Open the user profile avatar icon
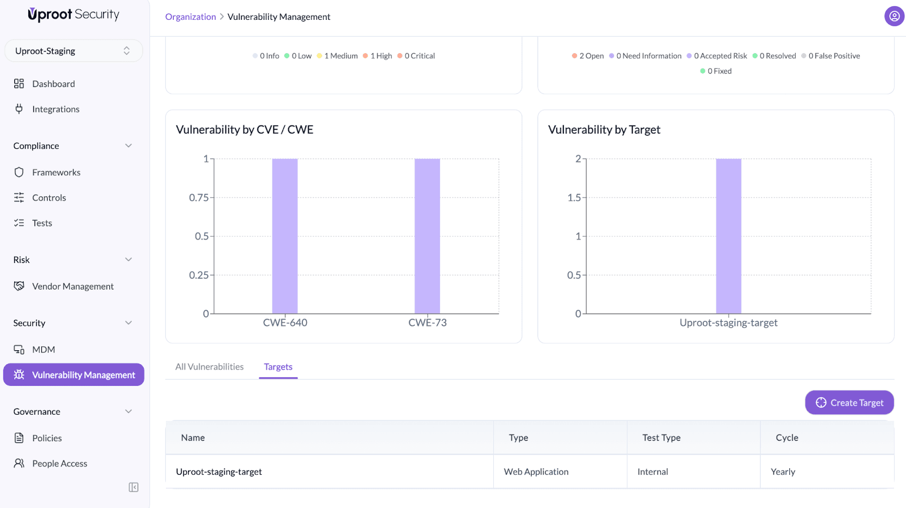 [x=894, y=16]
